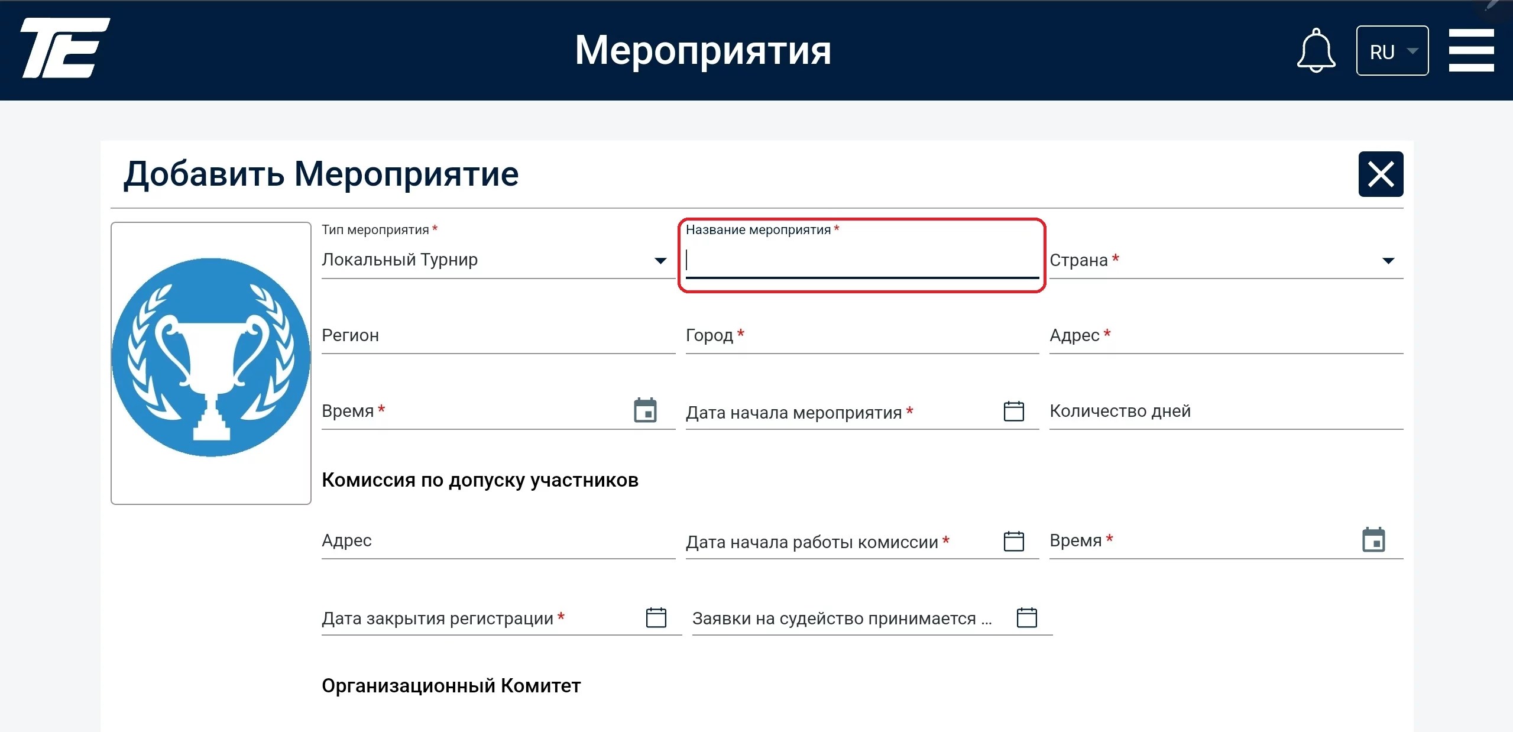Click the event Время field under Регион

498,412
